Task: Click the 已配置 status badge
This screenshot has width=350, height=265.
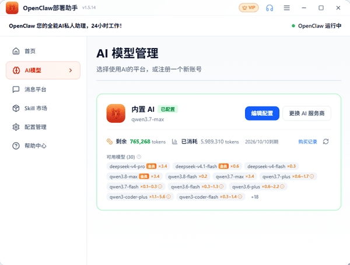Action: [167, 109]
